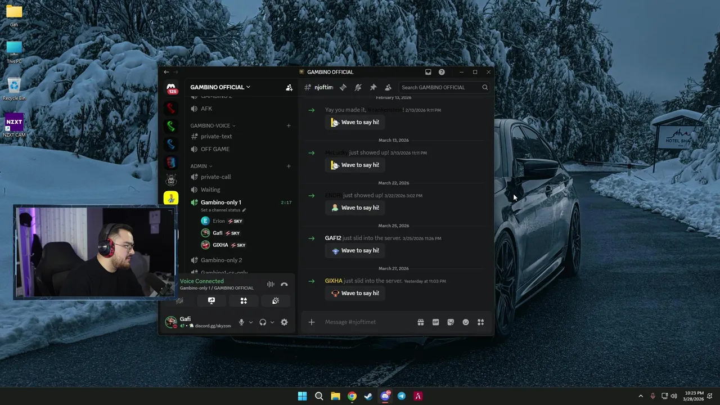Open Google Chrome from the taskbar
The image size is (720, 405).
[x=352, y=396]
